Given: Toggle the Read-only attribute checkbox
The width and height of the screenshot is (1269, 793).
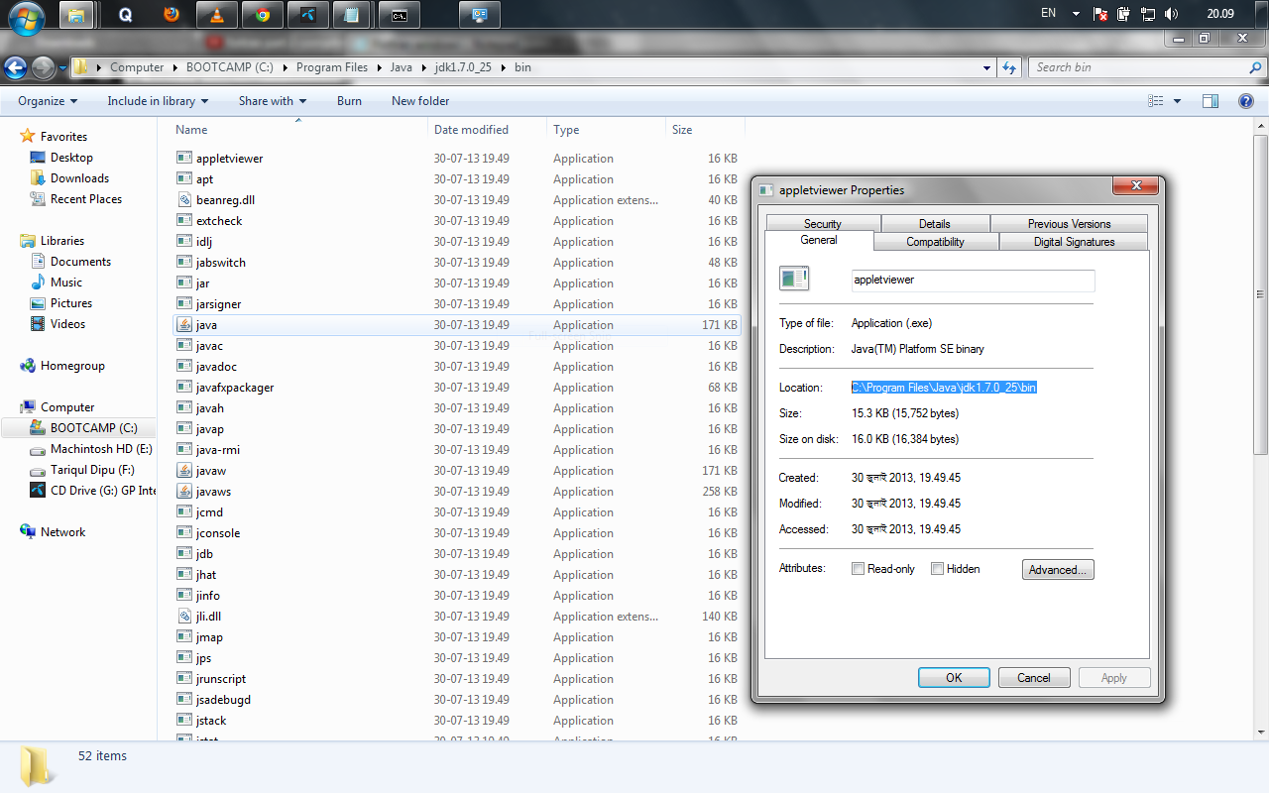Looking at the screenshot, I should tap(859, 569).
